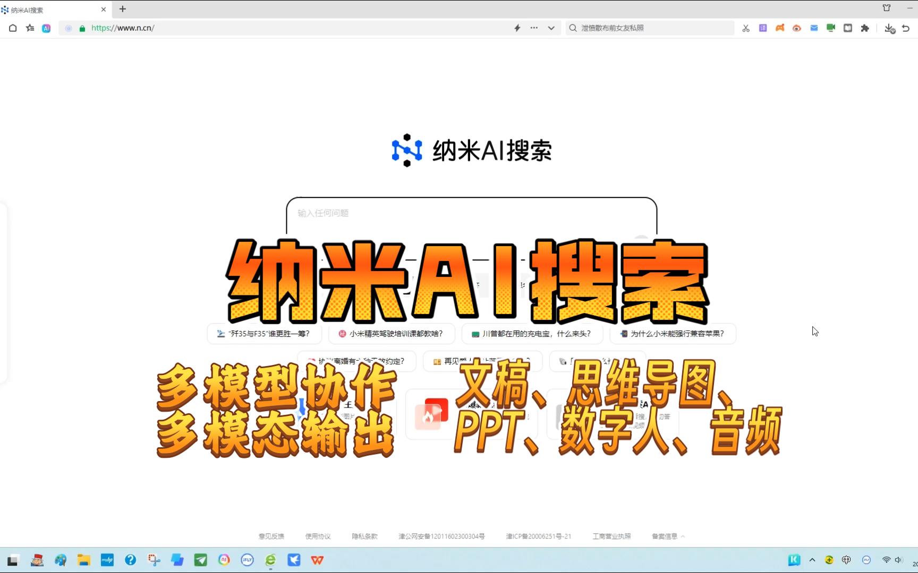
Task: Open the blue AI assistant icon
Action: [x=46, y=28]
